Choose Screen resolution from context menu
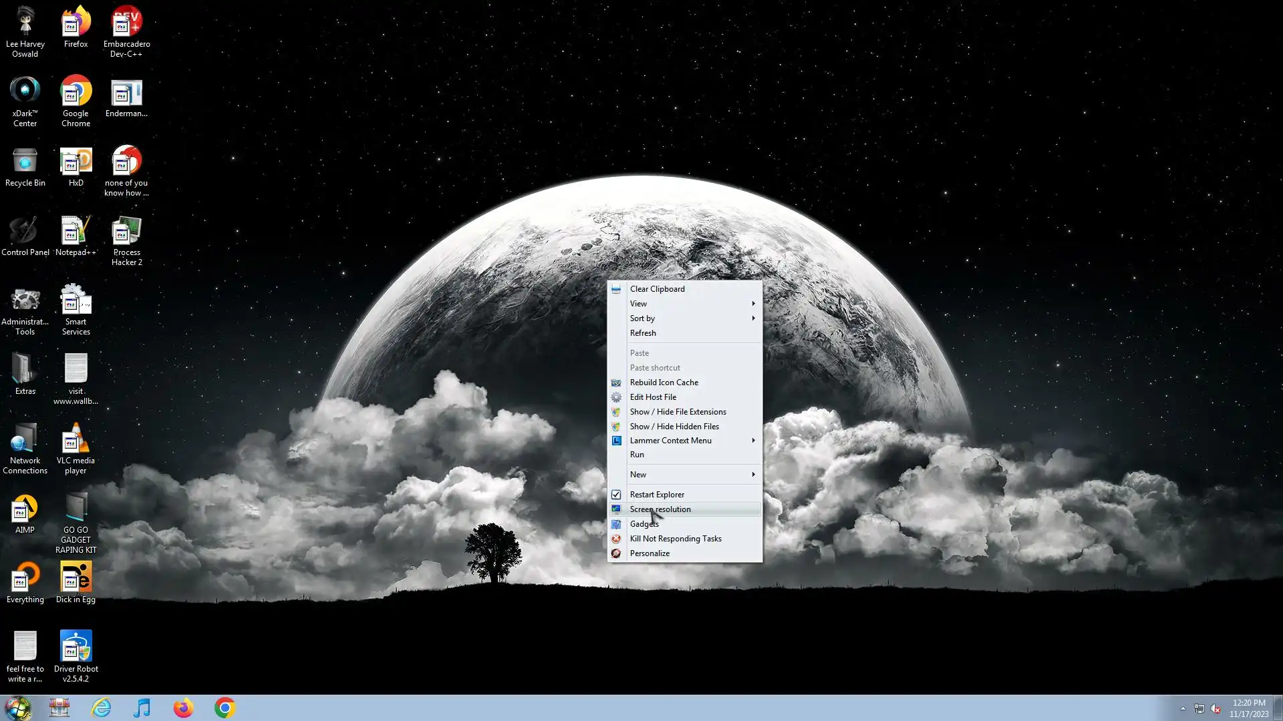The height and width of the screenshot is (721, 1283). 660,509
